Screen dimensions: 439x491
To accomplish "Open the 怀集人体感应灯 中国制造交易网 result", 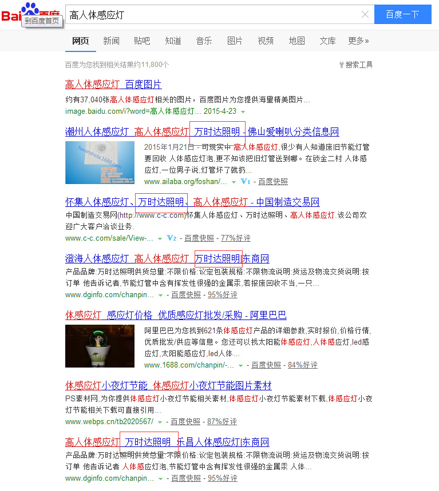I will 192,202.
